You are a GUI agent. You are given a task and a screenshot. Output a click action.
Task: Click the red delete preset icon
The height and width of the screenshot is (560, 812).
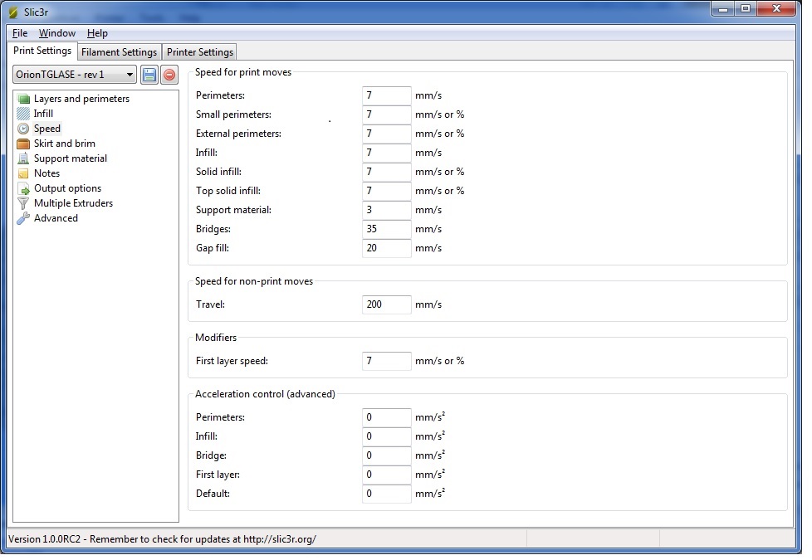pos(169,75)
